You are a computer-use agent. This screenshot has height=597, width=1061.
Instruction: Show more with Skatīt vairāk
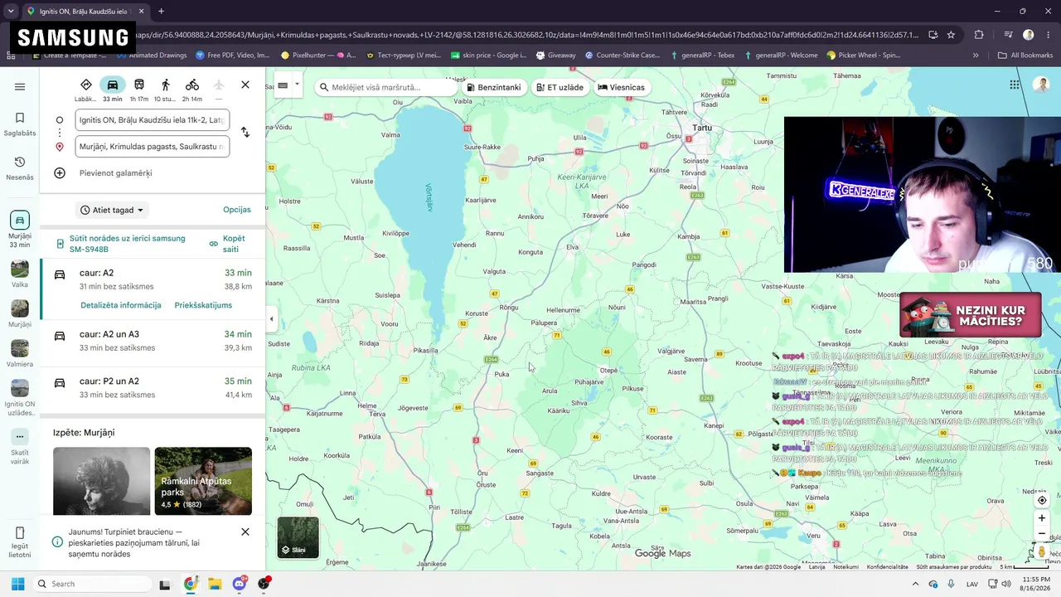(20, 446)
